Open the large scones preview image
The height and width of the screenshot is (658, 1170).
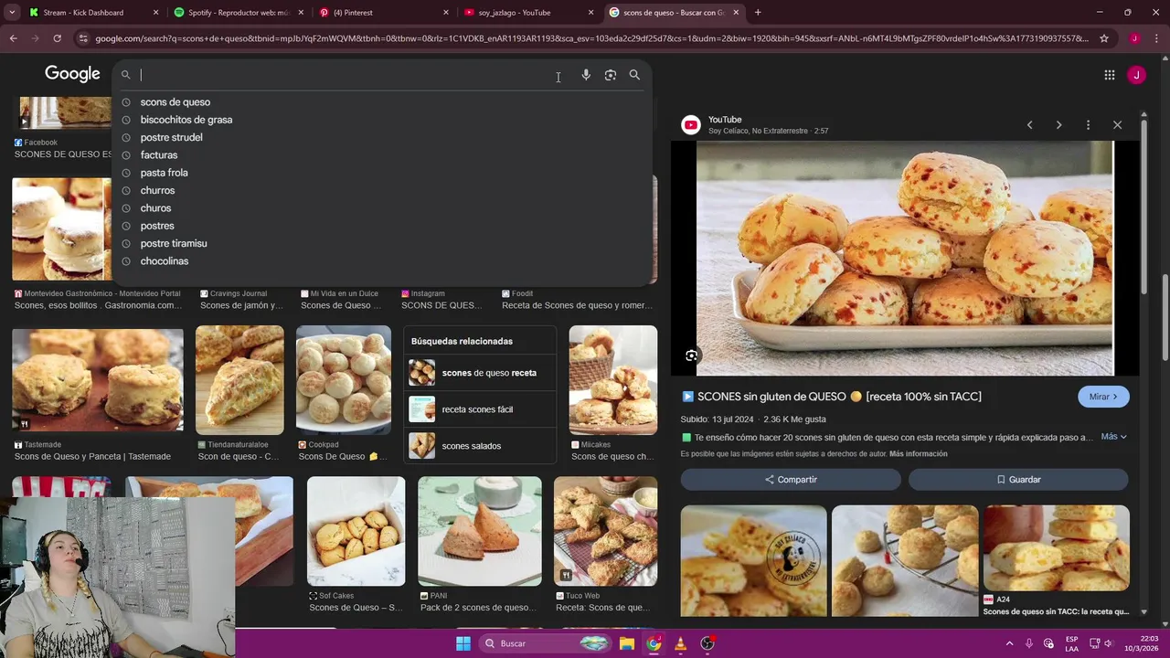[x=905, y=258]
